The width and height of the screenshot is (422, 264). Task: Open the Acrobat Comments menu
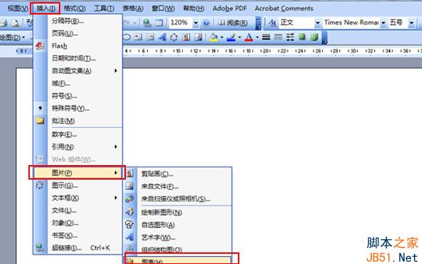284,8
